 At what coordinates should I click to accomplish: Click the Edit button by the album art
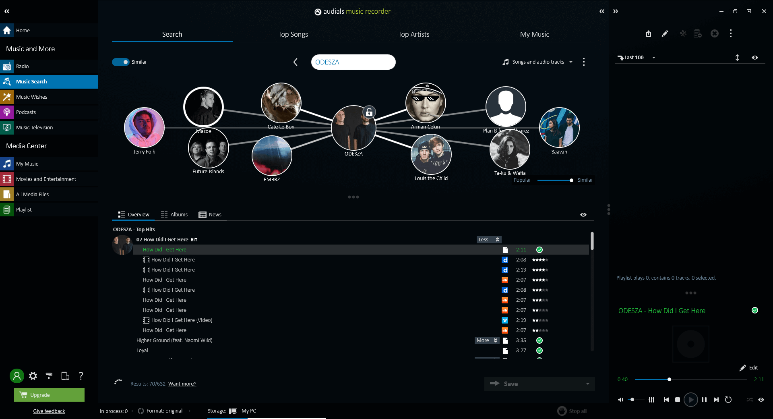[x=749, y=368]
